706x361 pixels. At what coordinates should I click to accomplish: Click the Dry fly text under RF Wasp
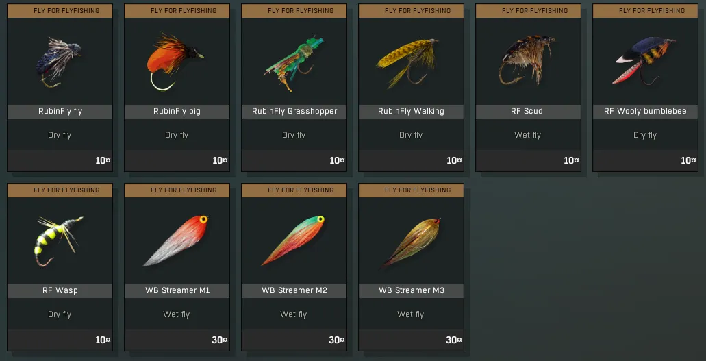[x=60, y=314]
